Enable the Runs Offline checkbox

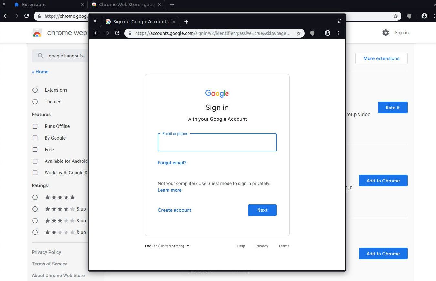coord(35,126)
